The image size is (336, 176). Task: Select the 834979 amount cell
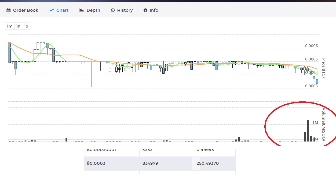coord(151,163)
